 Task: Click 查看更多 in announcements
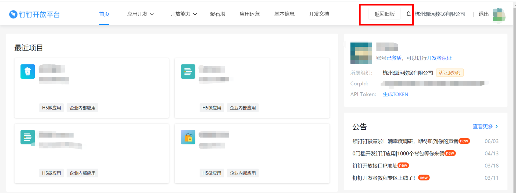tap(483, 126)
